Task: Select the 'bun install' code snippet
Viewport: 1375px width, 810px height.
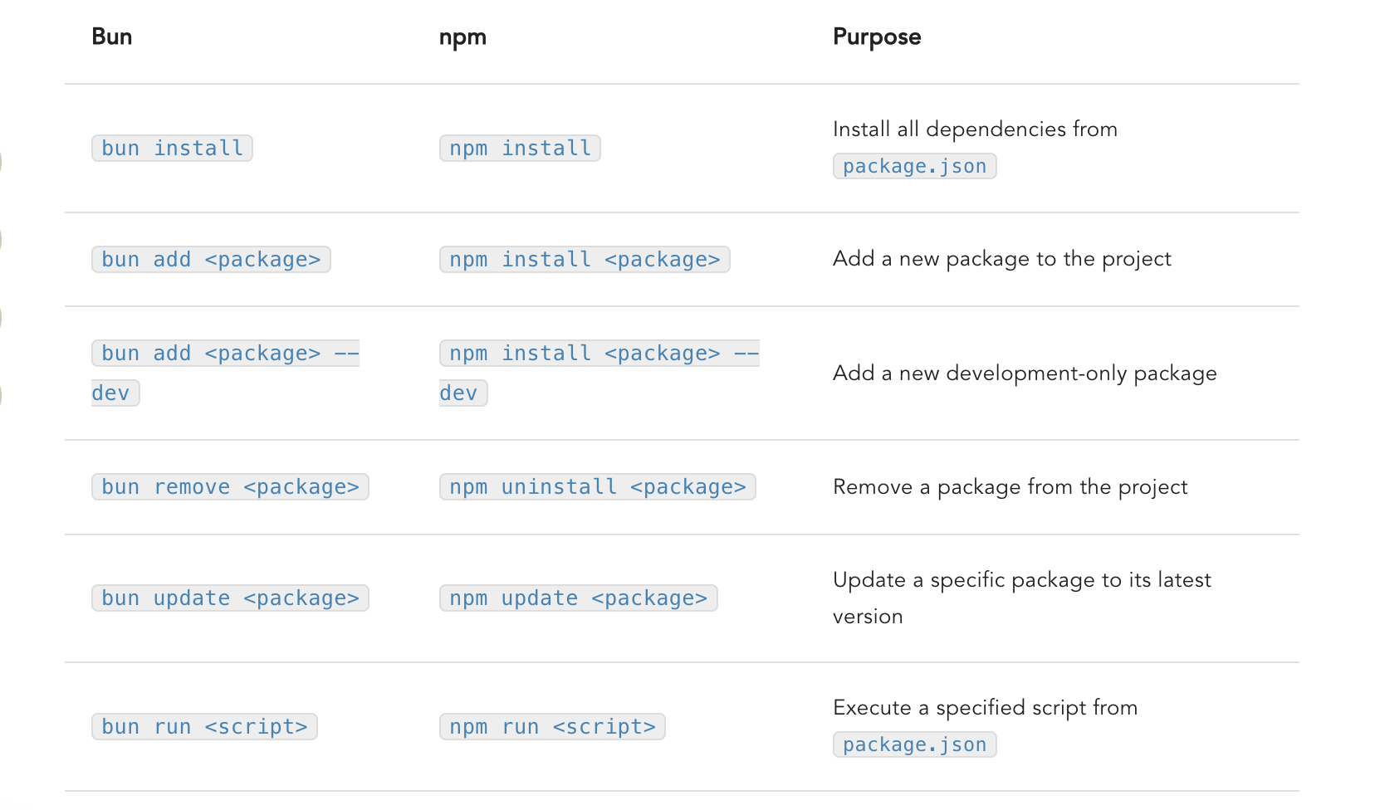Action: pos(172,149)
